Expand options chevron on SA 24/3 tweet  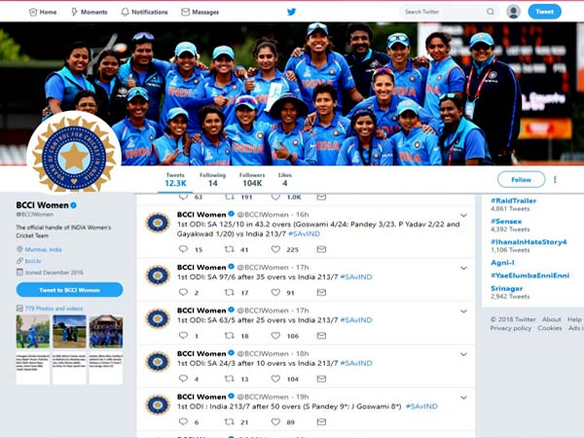pyautogui.click(x=463, y=354)
